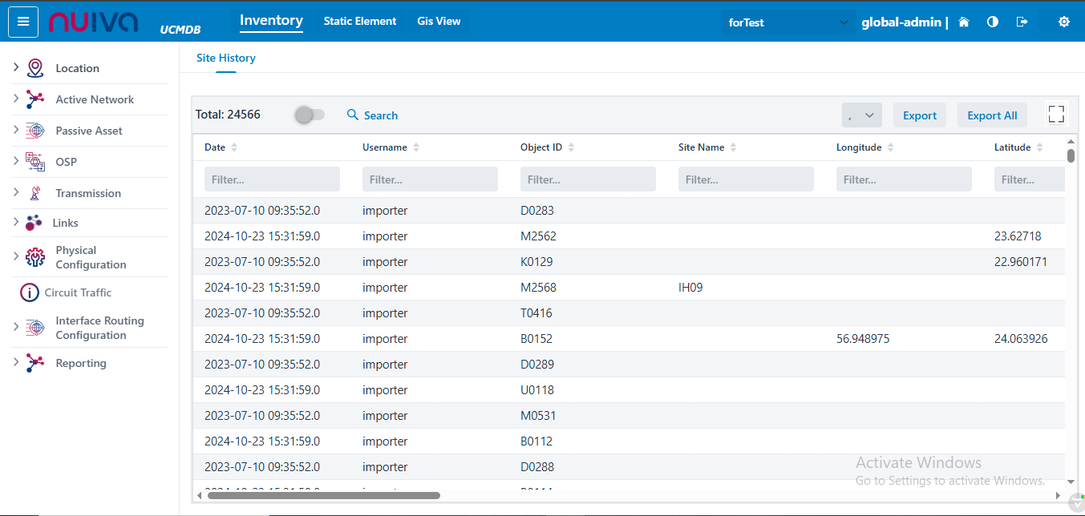The height and width of the screenshot is (516, 1085).
Task: Expand the Active Network tree section
Action: 16,99
